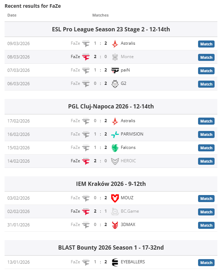Image resolution: width=223 pixels, height=276 pixels.
Task: Click the Monte team logo icon
Action: (115, 57)
